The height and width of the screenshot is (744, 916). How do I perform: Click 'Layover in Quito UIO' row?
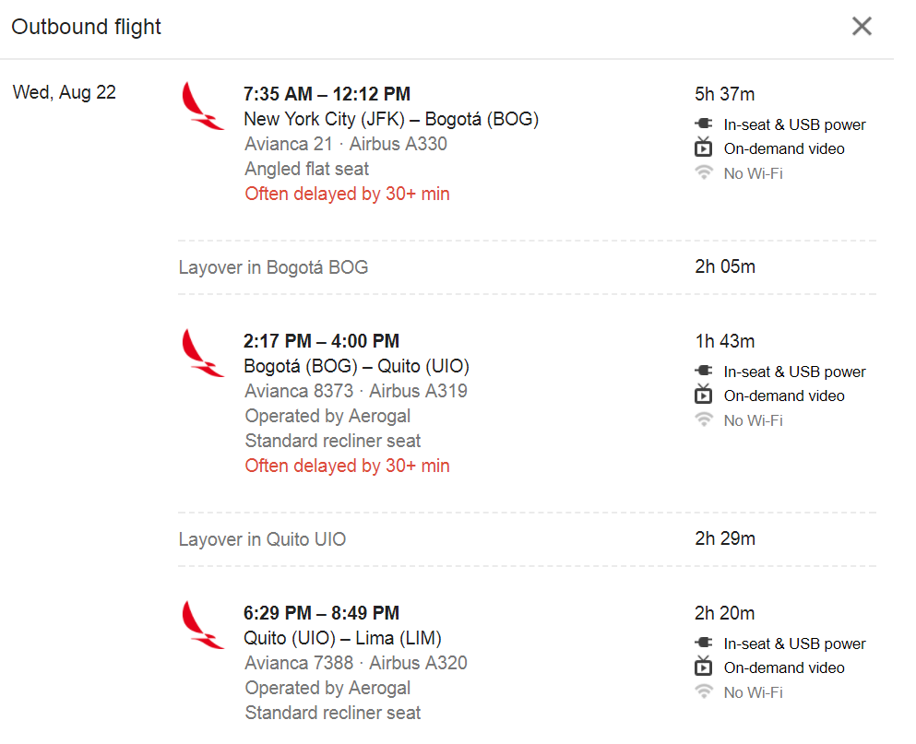(527, 539)
